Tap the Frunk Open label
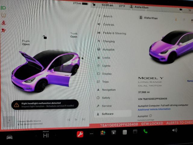The image size is (193, 145). (26, 43)
